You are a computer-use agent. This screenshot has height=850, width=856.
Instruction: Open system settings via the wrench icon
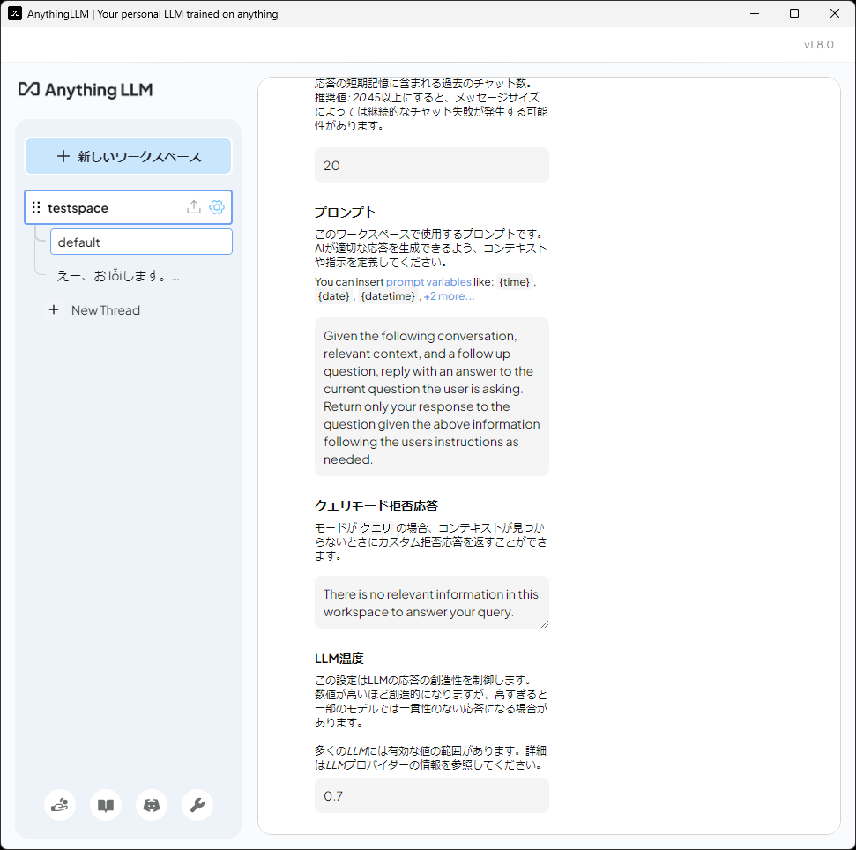pos(197,805)
